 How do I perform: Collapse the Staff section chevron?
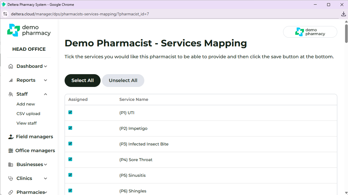45,94
